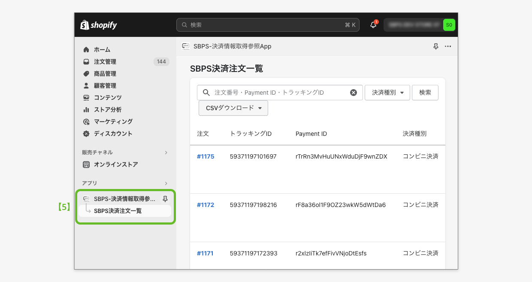
Task: Click コンビニ決済 in the #1171 row
Action: pyautogui.click(x=420, y=253)
